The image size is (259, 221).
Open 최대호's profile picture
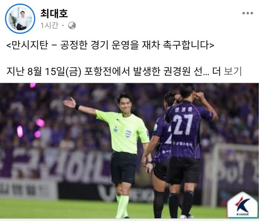[20, 19]
